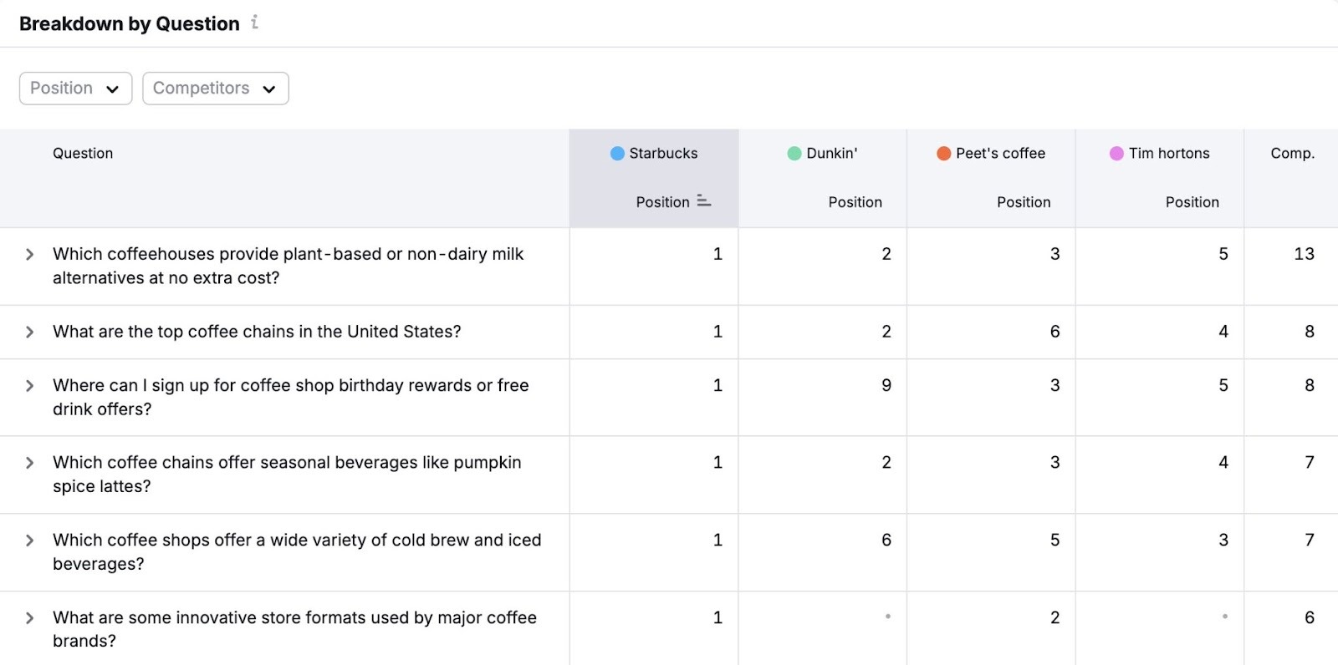Expand the plant-based milk alternatives question row
The width and height of the screenshot is (1338, 665).
pyautogui.click(x=29, y=254)
